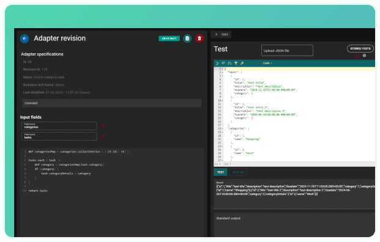
Task: Click the red delete trash button
Action: point(199,38)
